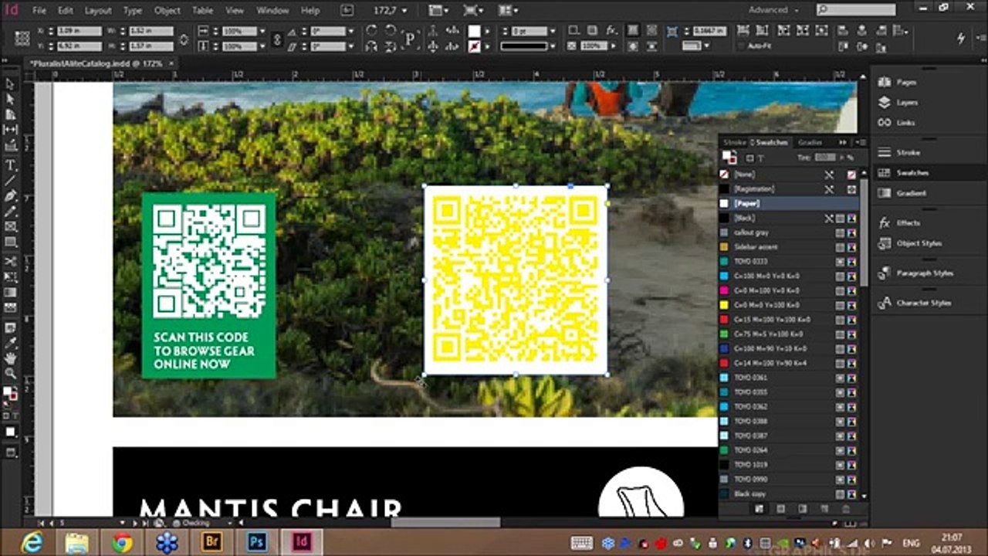Open Photoshop from the taskbar

[x=256, y=542]
